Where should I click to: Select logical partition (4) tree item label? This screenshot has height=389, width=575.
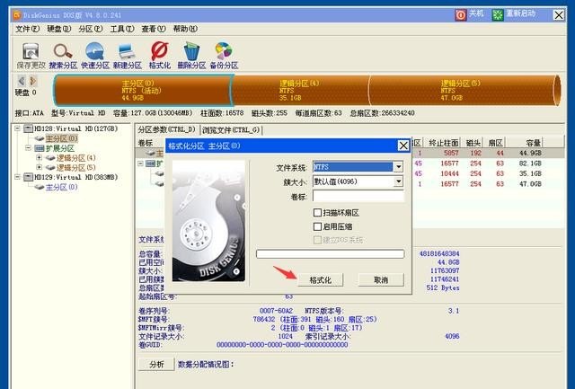(75, 157)
